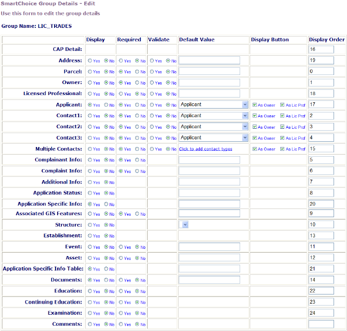Set Documents Display to No
The image size is (347, 331).
[x=106, y=280]
